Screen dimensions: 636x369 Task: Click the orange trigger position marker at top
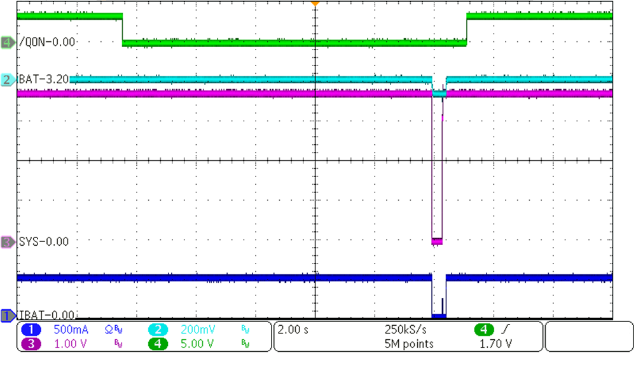pyautogui.click(x=314, y=4)
